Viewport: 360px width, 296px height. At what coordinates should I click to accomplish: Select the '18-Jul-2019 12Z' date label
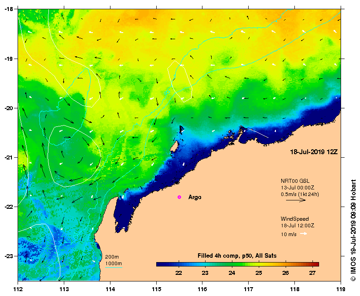pyautogui.click(x=314, y=152)
